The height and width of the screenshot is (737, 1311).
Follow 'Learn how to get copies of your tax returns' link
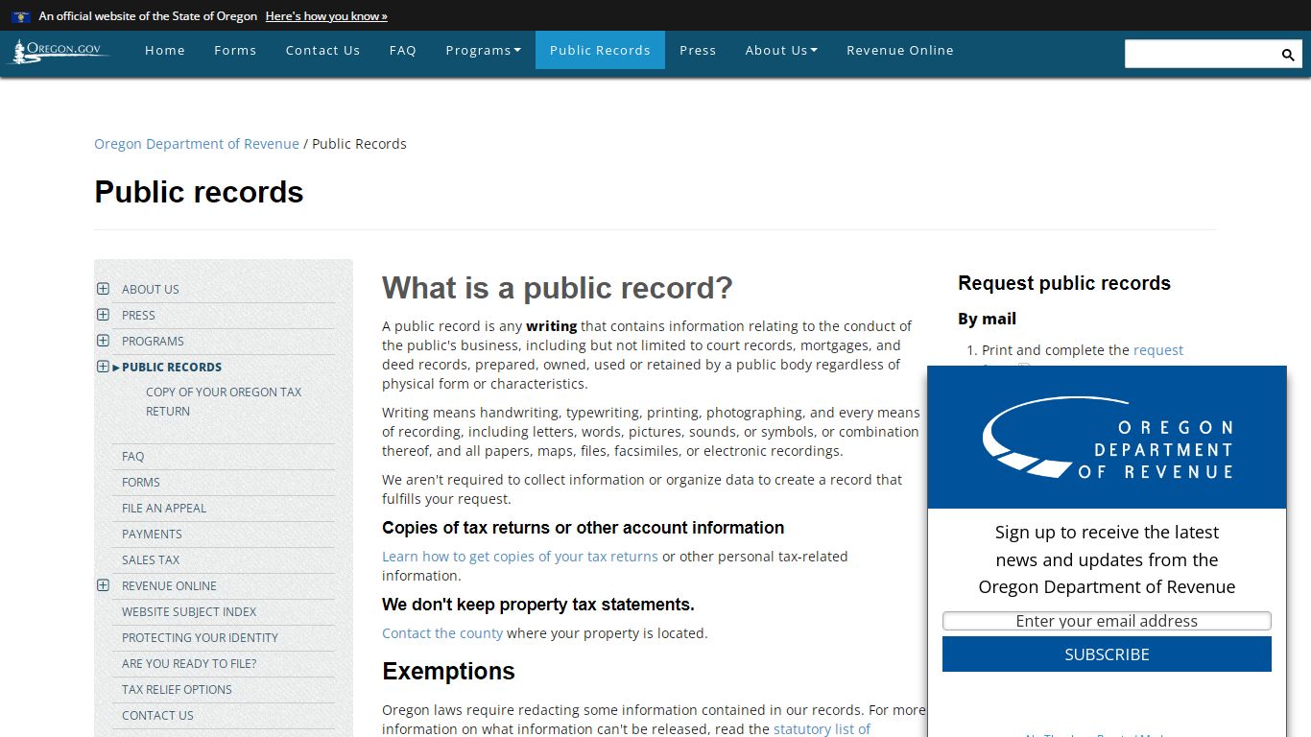pyautogui.click(x=520, y=557)
